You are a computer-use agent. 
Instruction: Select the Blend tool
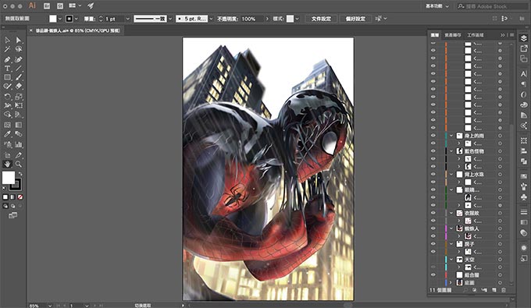pyautogui.click(x=19, y=134)
